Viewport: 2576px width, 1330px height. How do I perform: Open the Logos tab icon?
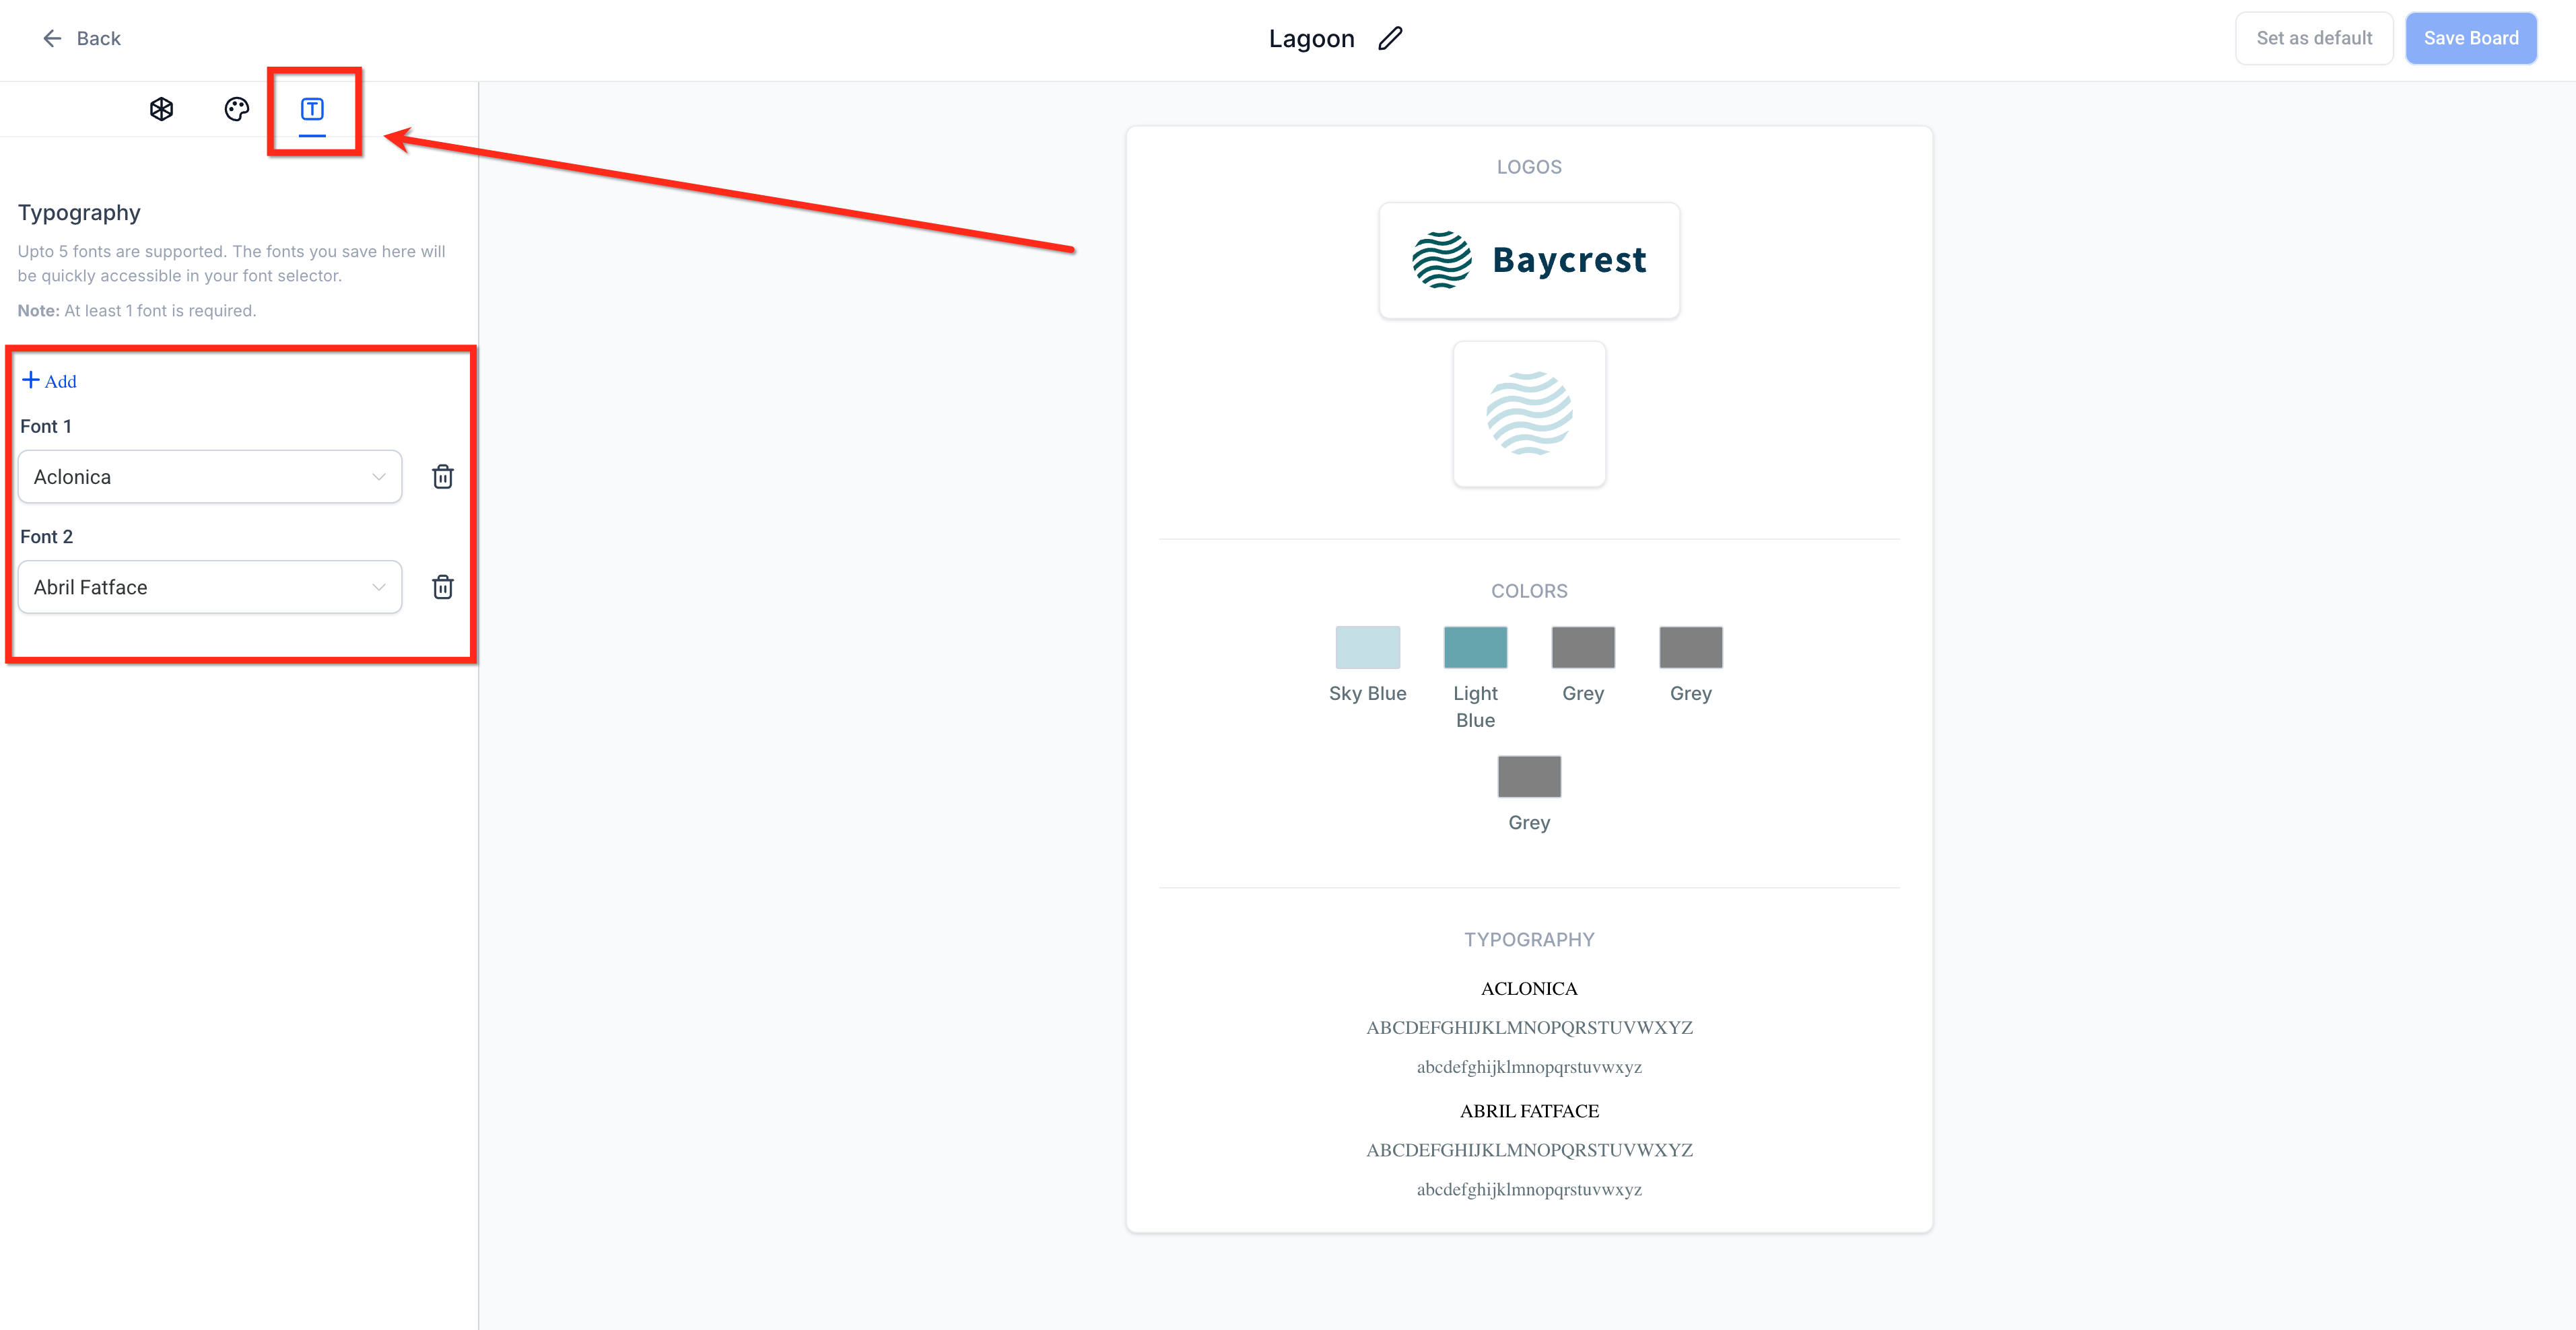pyautogui.click(x=161, y=109)
